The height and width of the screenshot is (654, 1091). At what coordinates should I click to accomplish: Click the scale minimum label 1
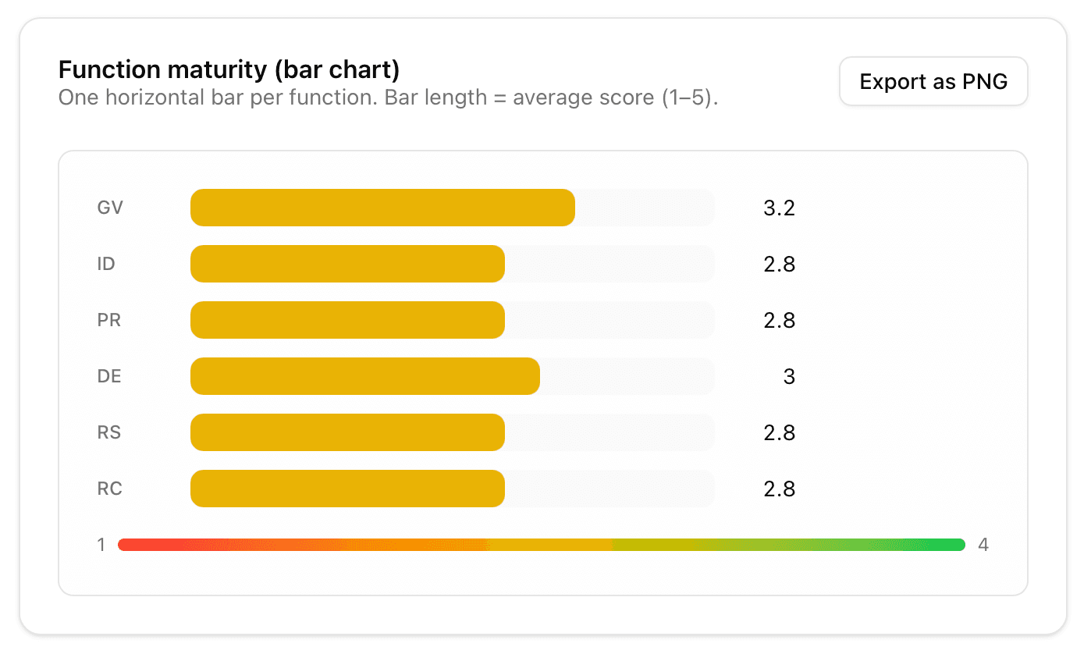coord(101,544)
